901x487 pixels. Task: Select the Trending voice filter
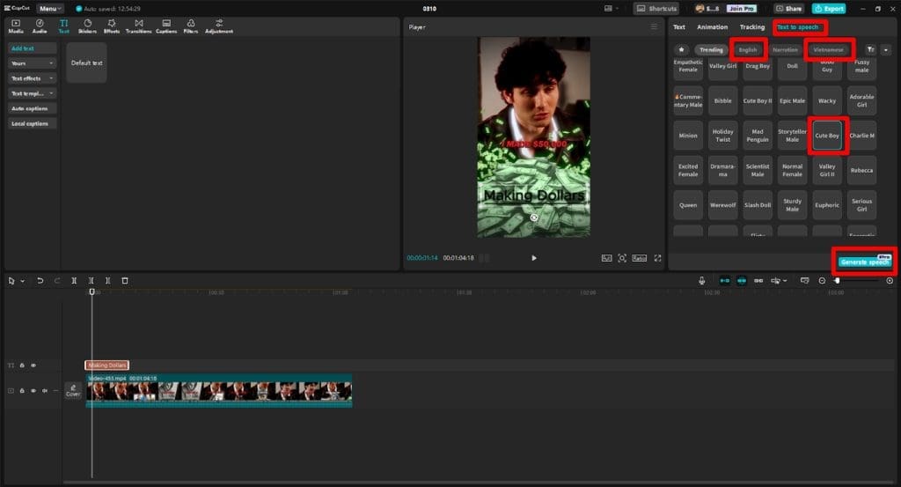(x=711, y=50)
